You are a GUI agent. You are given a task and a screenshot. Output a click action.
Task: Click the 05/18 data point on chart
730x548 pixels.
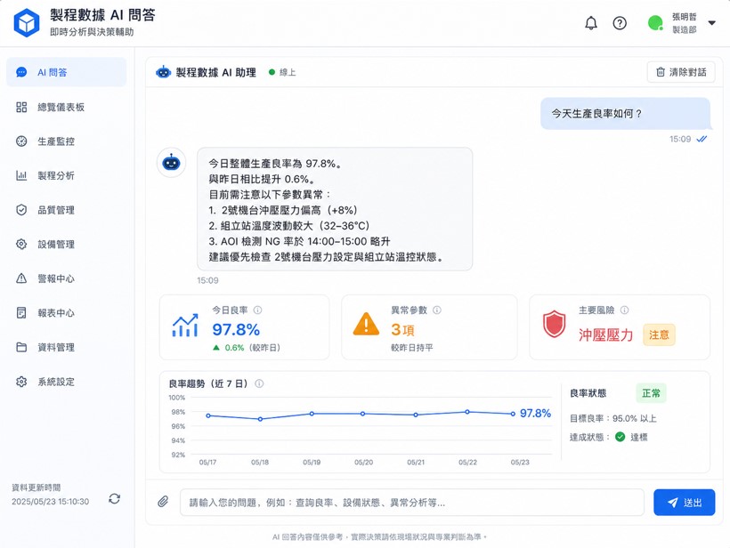coord(260,419)
